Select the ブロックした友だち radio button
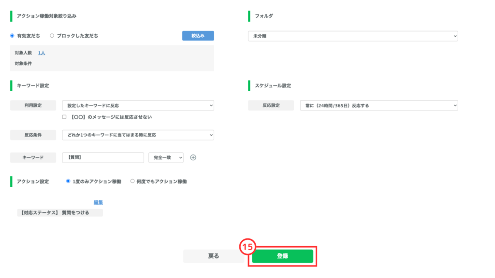 click(52, 36)
